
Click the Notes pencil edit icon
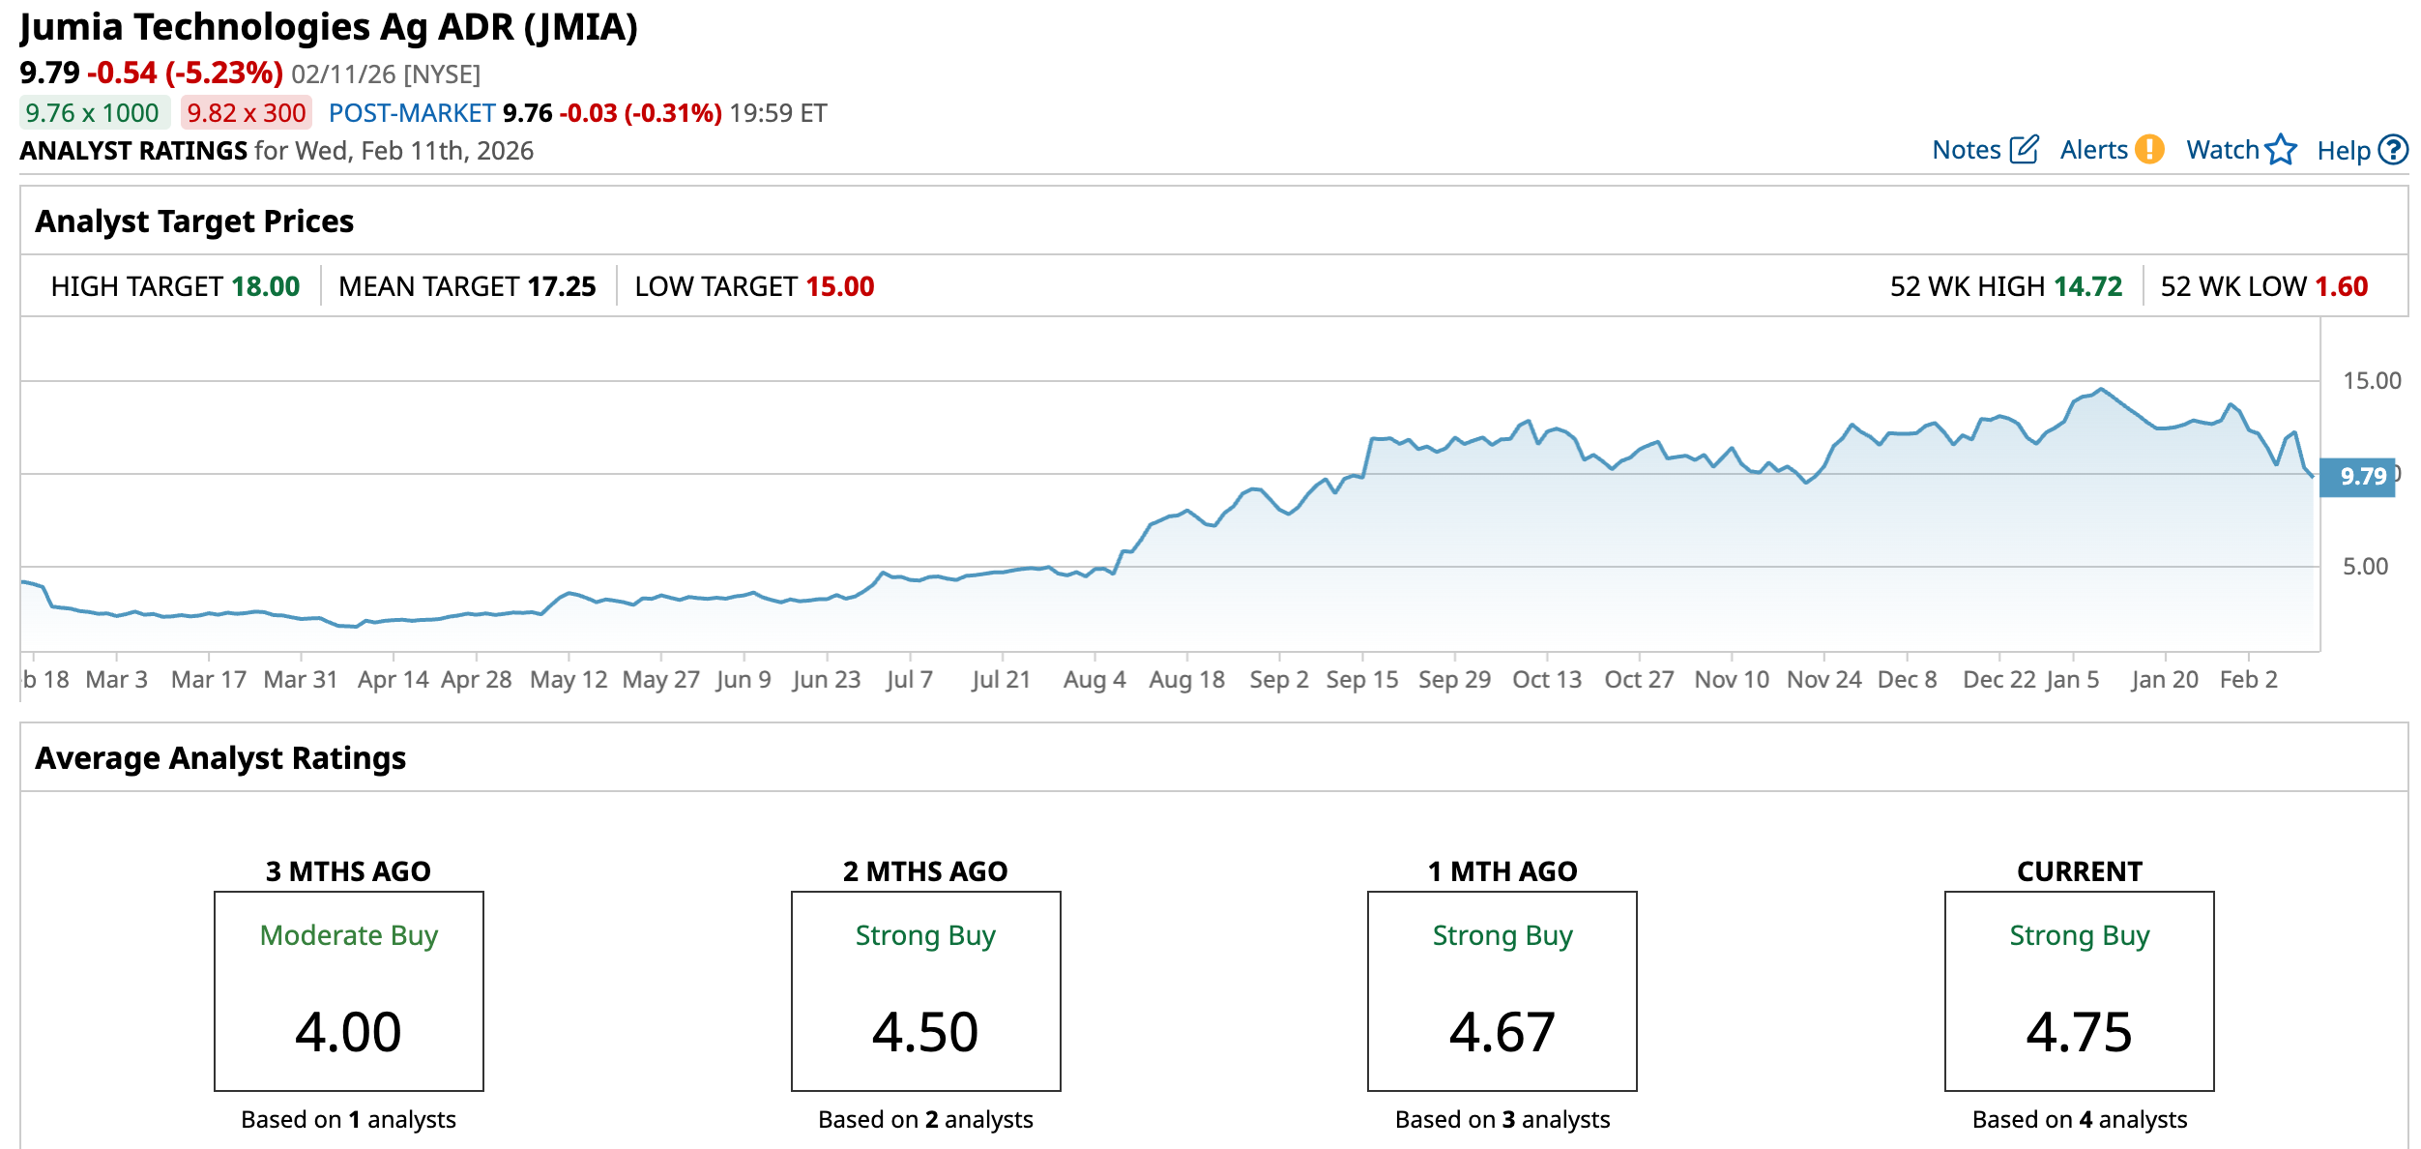coord(2024,150)
